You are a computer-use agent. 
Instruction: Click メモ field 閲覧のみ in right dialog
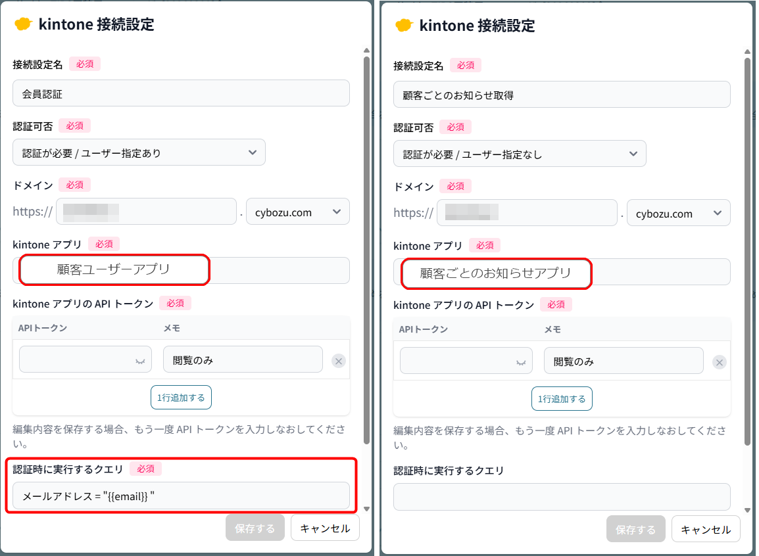[x=624, y=361]
